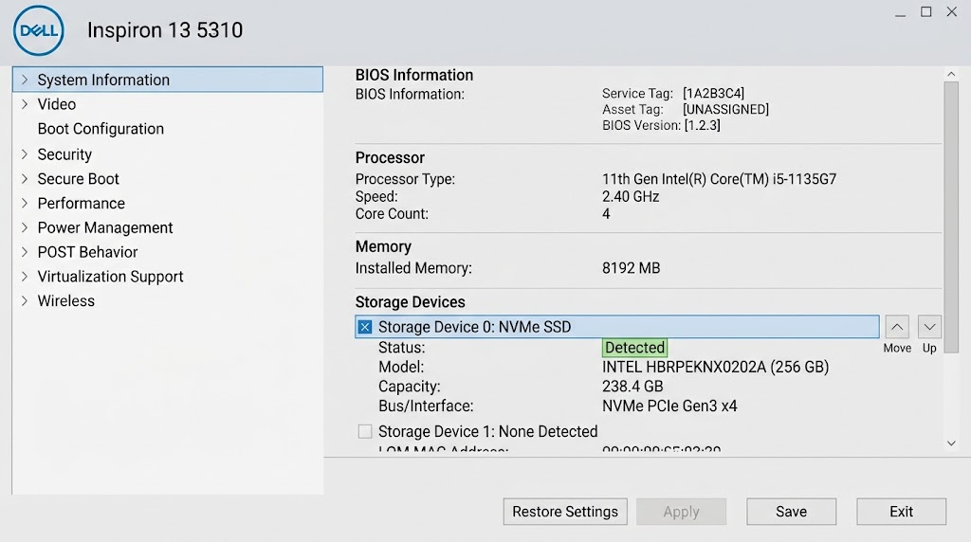
Task: Open the Video settings category
Action: point(56,104)
